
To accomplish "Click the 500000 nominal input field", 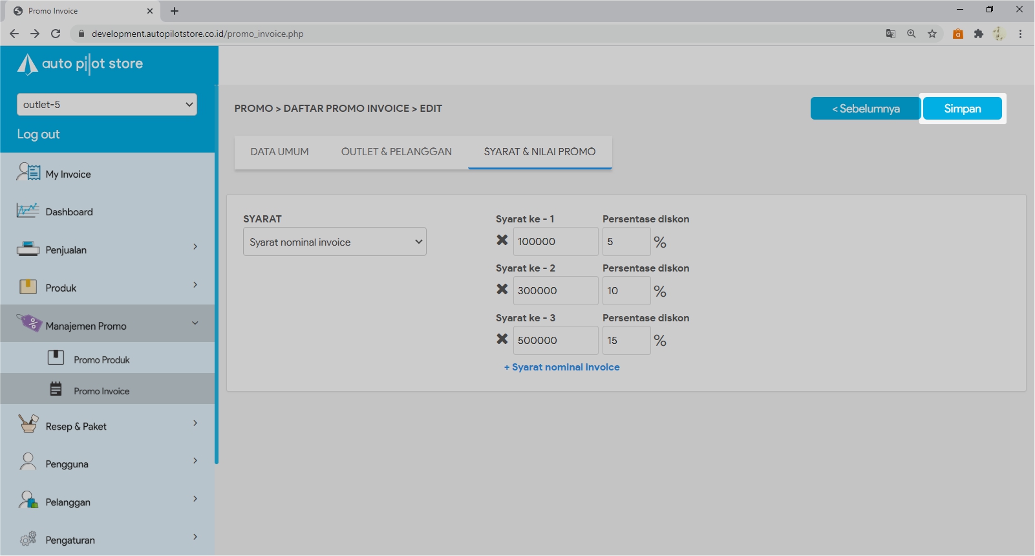I will [x=555, y=340].
